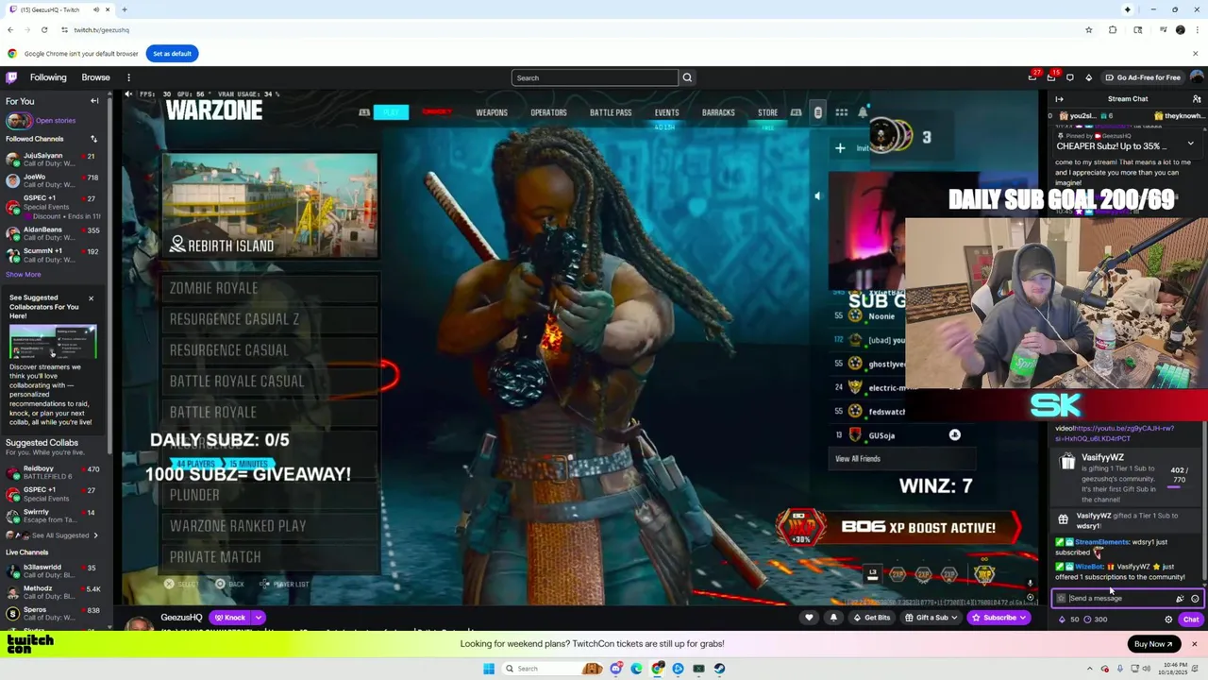Screen dimensions: 1208x680
Task: Collapse the Stream Chat panel
Action: 1059,99
